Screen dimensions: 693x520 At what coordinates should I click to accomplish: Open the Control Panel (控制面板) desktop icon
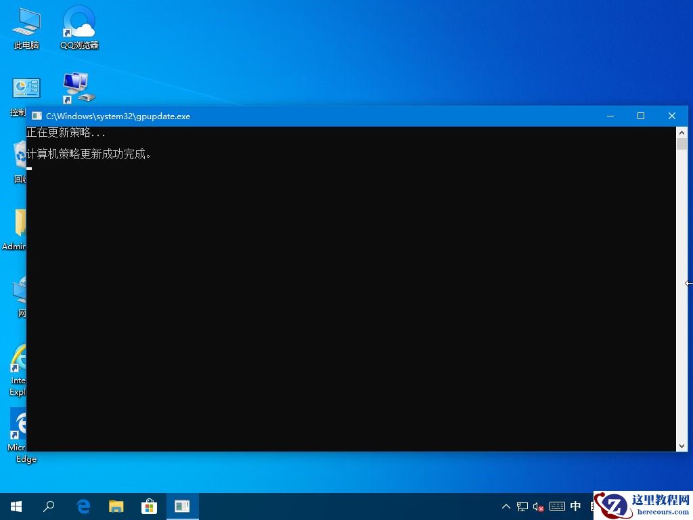(x=25, y=88)
